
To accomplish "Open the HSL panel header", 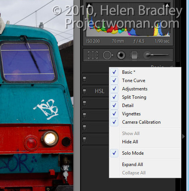I will [99, 91].
